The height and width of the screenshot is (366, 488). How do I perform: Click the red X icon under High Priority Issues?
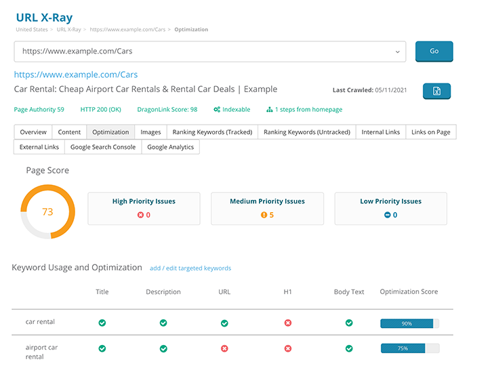point(140,215)
